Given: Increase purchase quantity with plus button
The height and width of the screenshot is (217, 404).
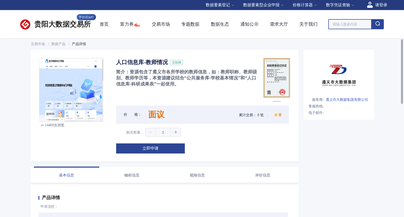Looking at the screenshot, I should pyautogui.click(x=176, y=132).
